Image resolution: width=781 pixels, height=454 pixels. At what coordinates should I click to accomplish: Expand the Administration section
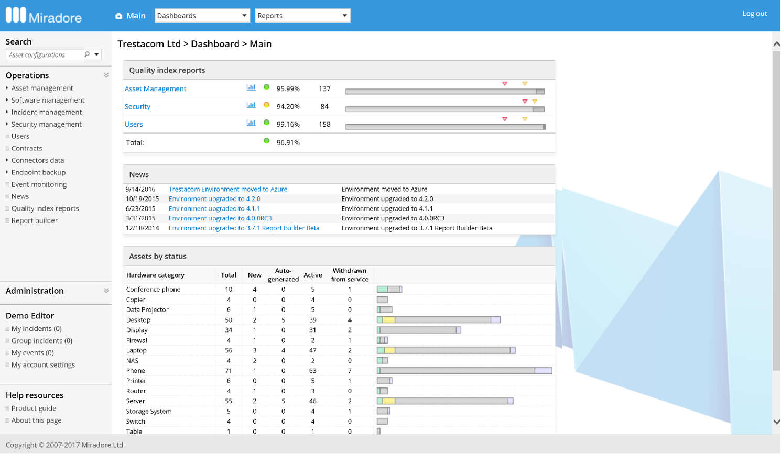coord(106,291)
